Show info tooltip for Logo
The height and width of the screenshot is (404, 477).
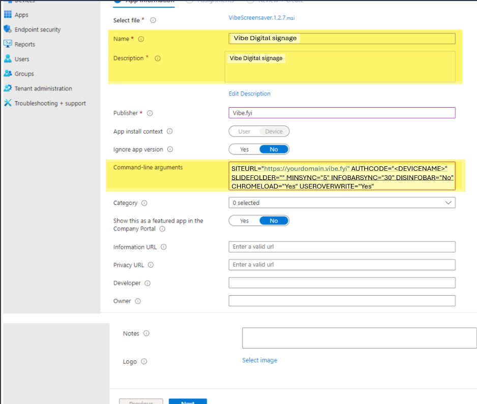click(x=144, y=361)
